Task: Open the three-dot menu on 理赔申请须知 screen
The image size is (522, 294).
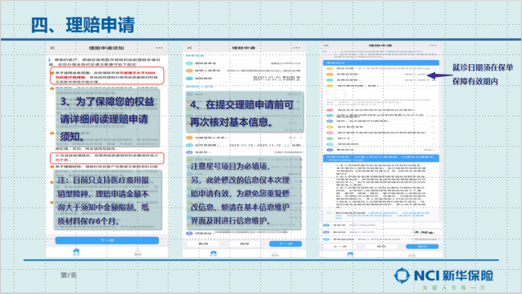Action: click(159, 48)
